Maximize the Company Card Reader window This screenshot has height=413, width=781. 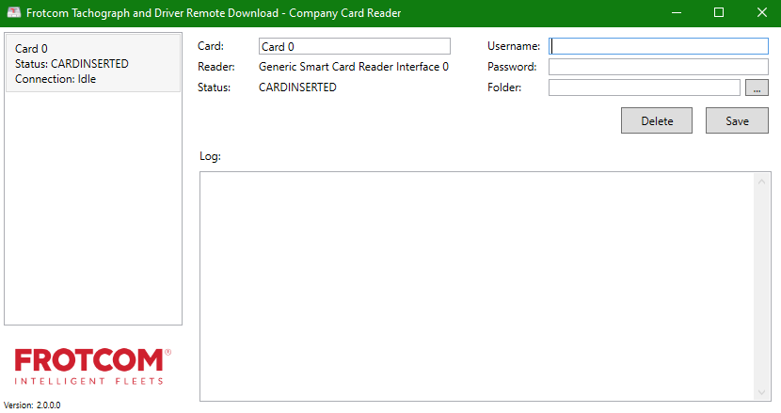pos(719,13)
